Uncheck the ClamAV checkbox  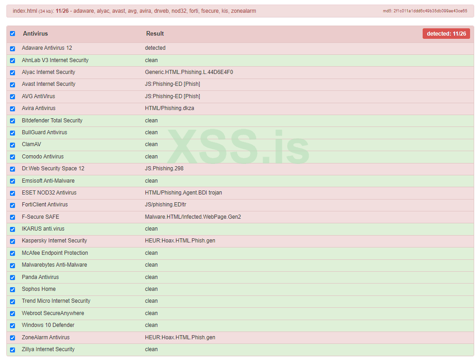[x=12, y=145]
